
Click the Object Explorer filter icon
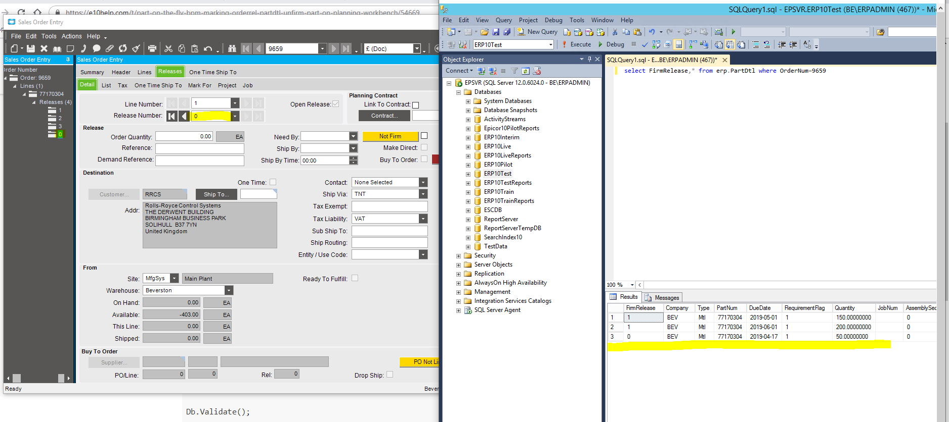(x=514, y=71)
